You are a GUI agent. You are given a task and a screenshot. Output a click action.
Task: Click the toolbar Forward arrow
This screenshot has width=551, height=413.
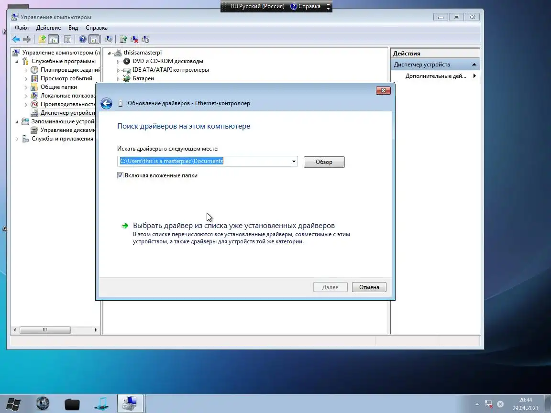pos(27,39)
